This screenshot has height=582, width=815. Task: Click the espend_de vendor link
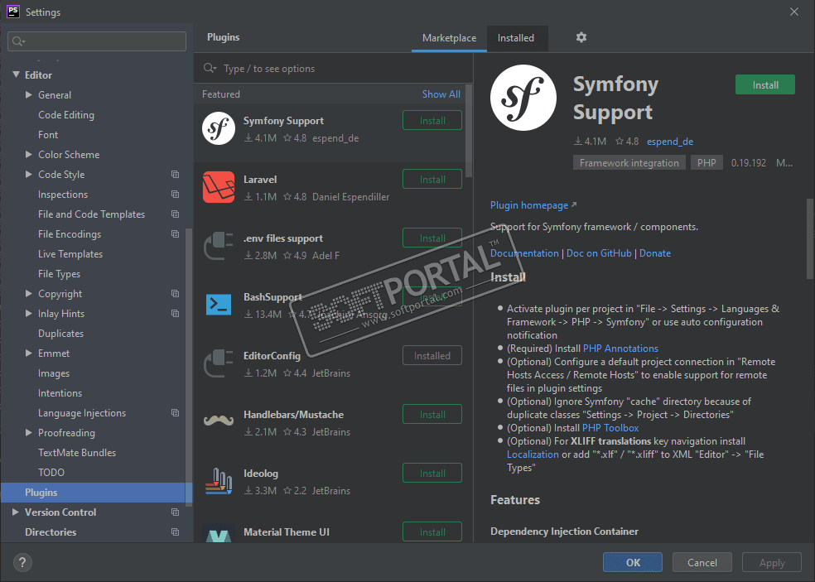pos(670,142)
